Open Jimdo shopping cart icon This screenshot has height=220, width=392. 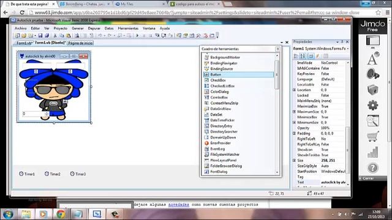(x=372, y=136)
